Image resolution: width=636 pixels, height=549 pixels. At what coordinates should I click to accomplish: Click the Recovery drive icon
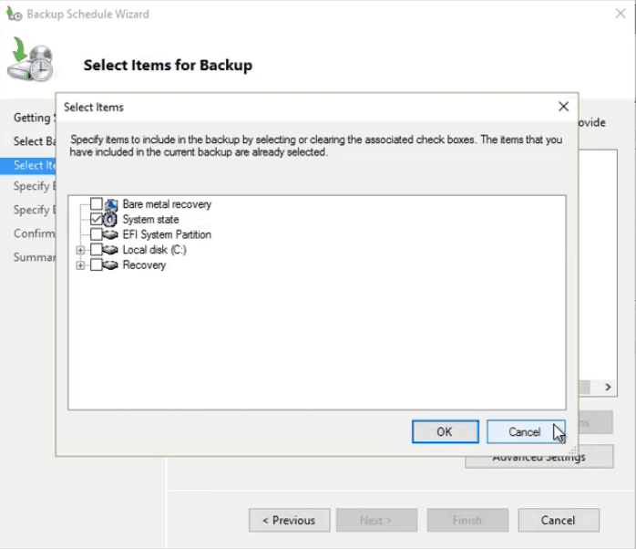point(110,265)
